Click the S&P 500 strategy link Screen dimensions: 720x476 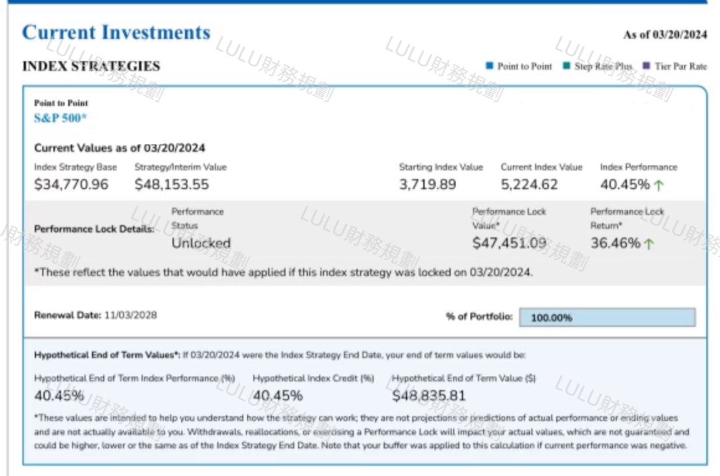click(60, 118)
